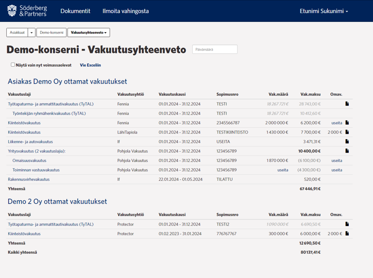373x278 pixels.
Task: Open the Dokumentit menu
Action: point(75,11)
